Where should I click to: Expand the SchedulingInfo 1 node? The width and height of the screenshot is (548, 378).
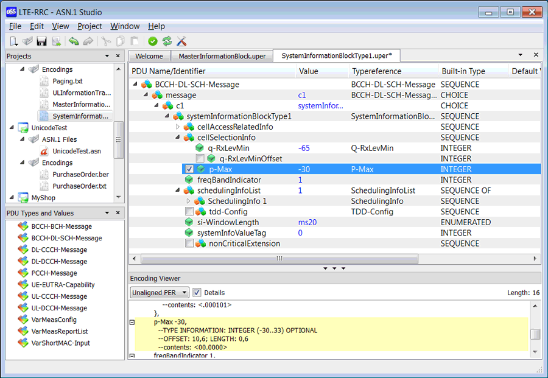(188, 201)
